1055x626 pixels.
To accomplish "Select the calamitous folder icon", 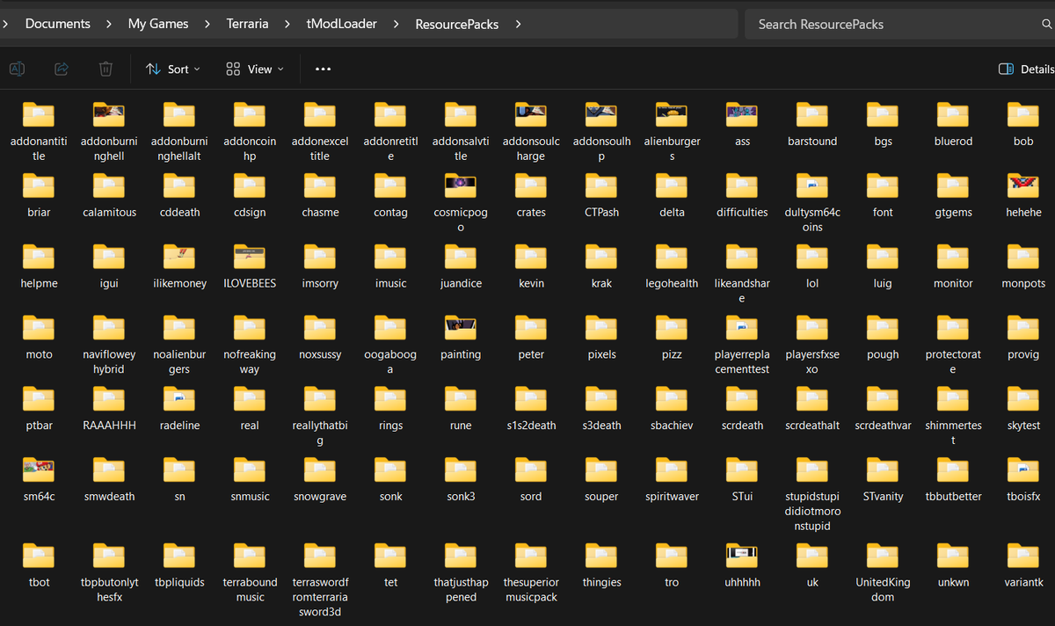I will click(109, 186).
